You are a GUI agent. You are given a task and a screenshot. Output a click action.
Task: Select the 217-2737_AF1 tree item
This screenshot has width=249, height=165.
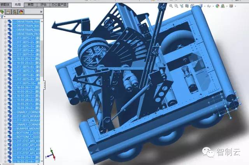click(26, 145)
